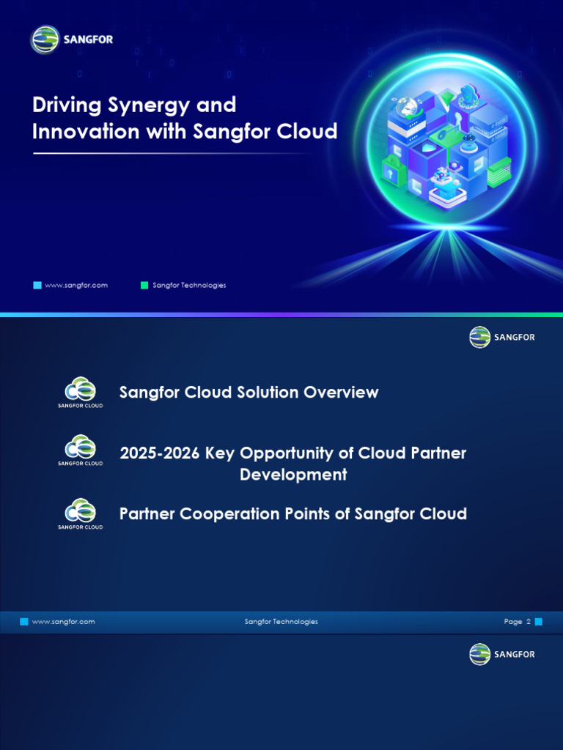Screen dimensions: 563x750
Task: Select 'Partner Cooperation Points of Sangfor Cloud'
Action: tap(293, 513)
